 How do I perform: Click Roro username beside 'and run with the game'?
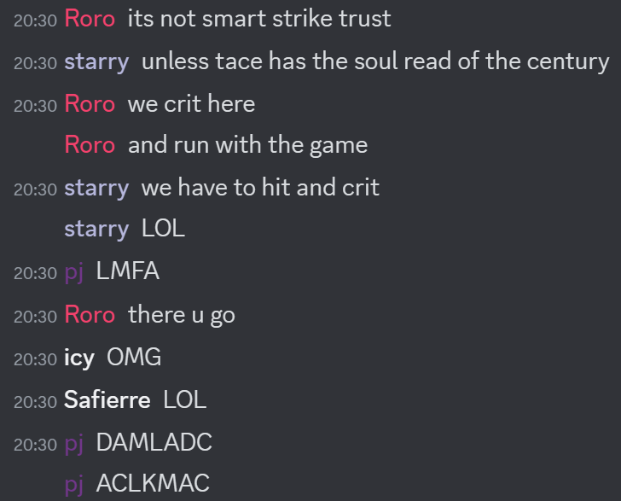click(90, 145)
